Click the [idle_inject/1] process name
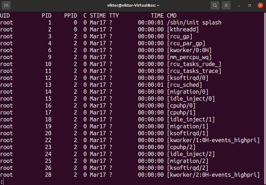The image size is (266, 185). click(191, 120)
